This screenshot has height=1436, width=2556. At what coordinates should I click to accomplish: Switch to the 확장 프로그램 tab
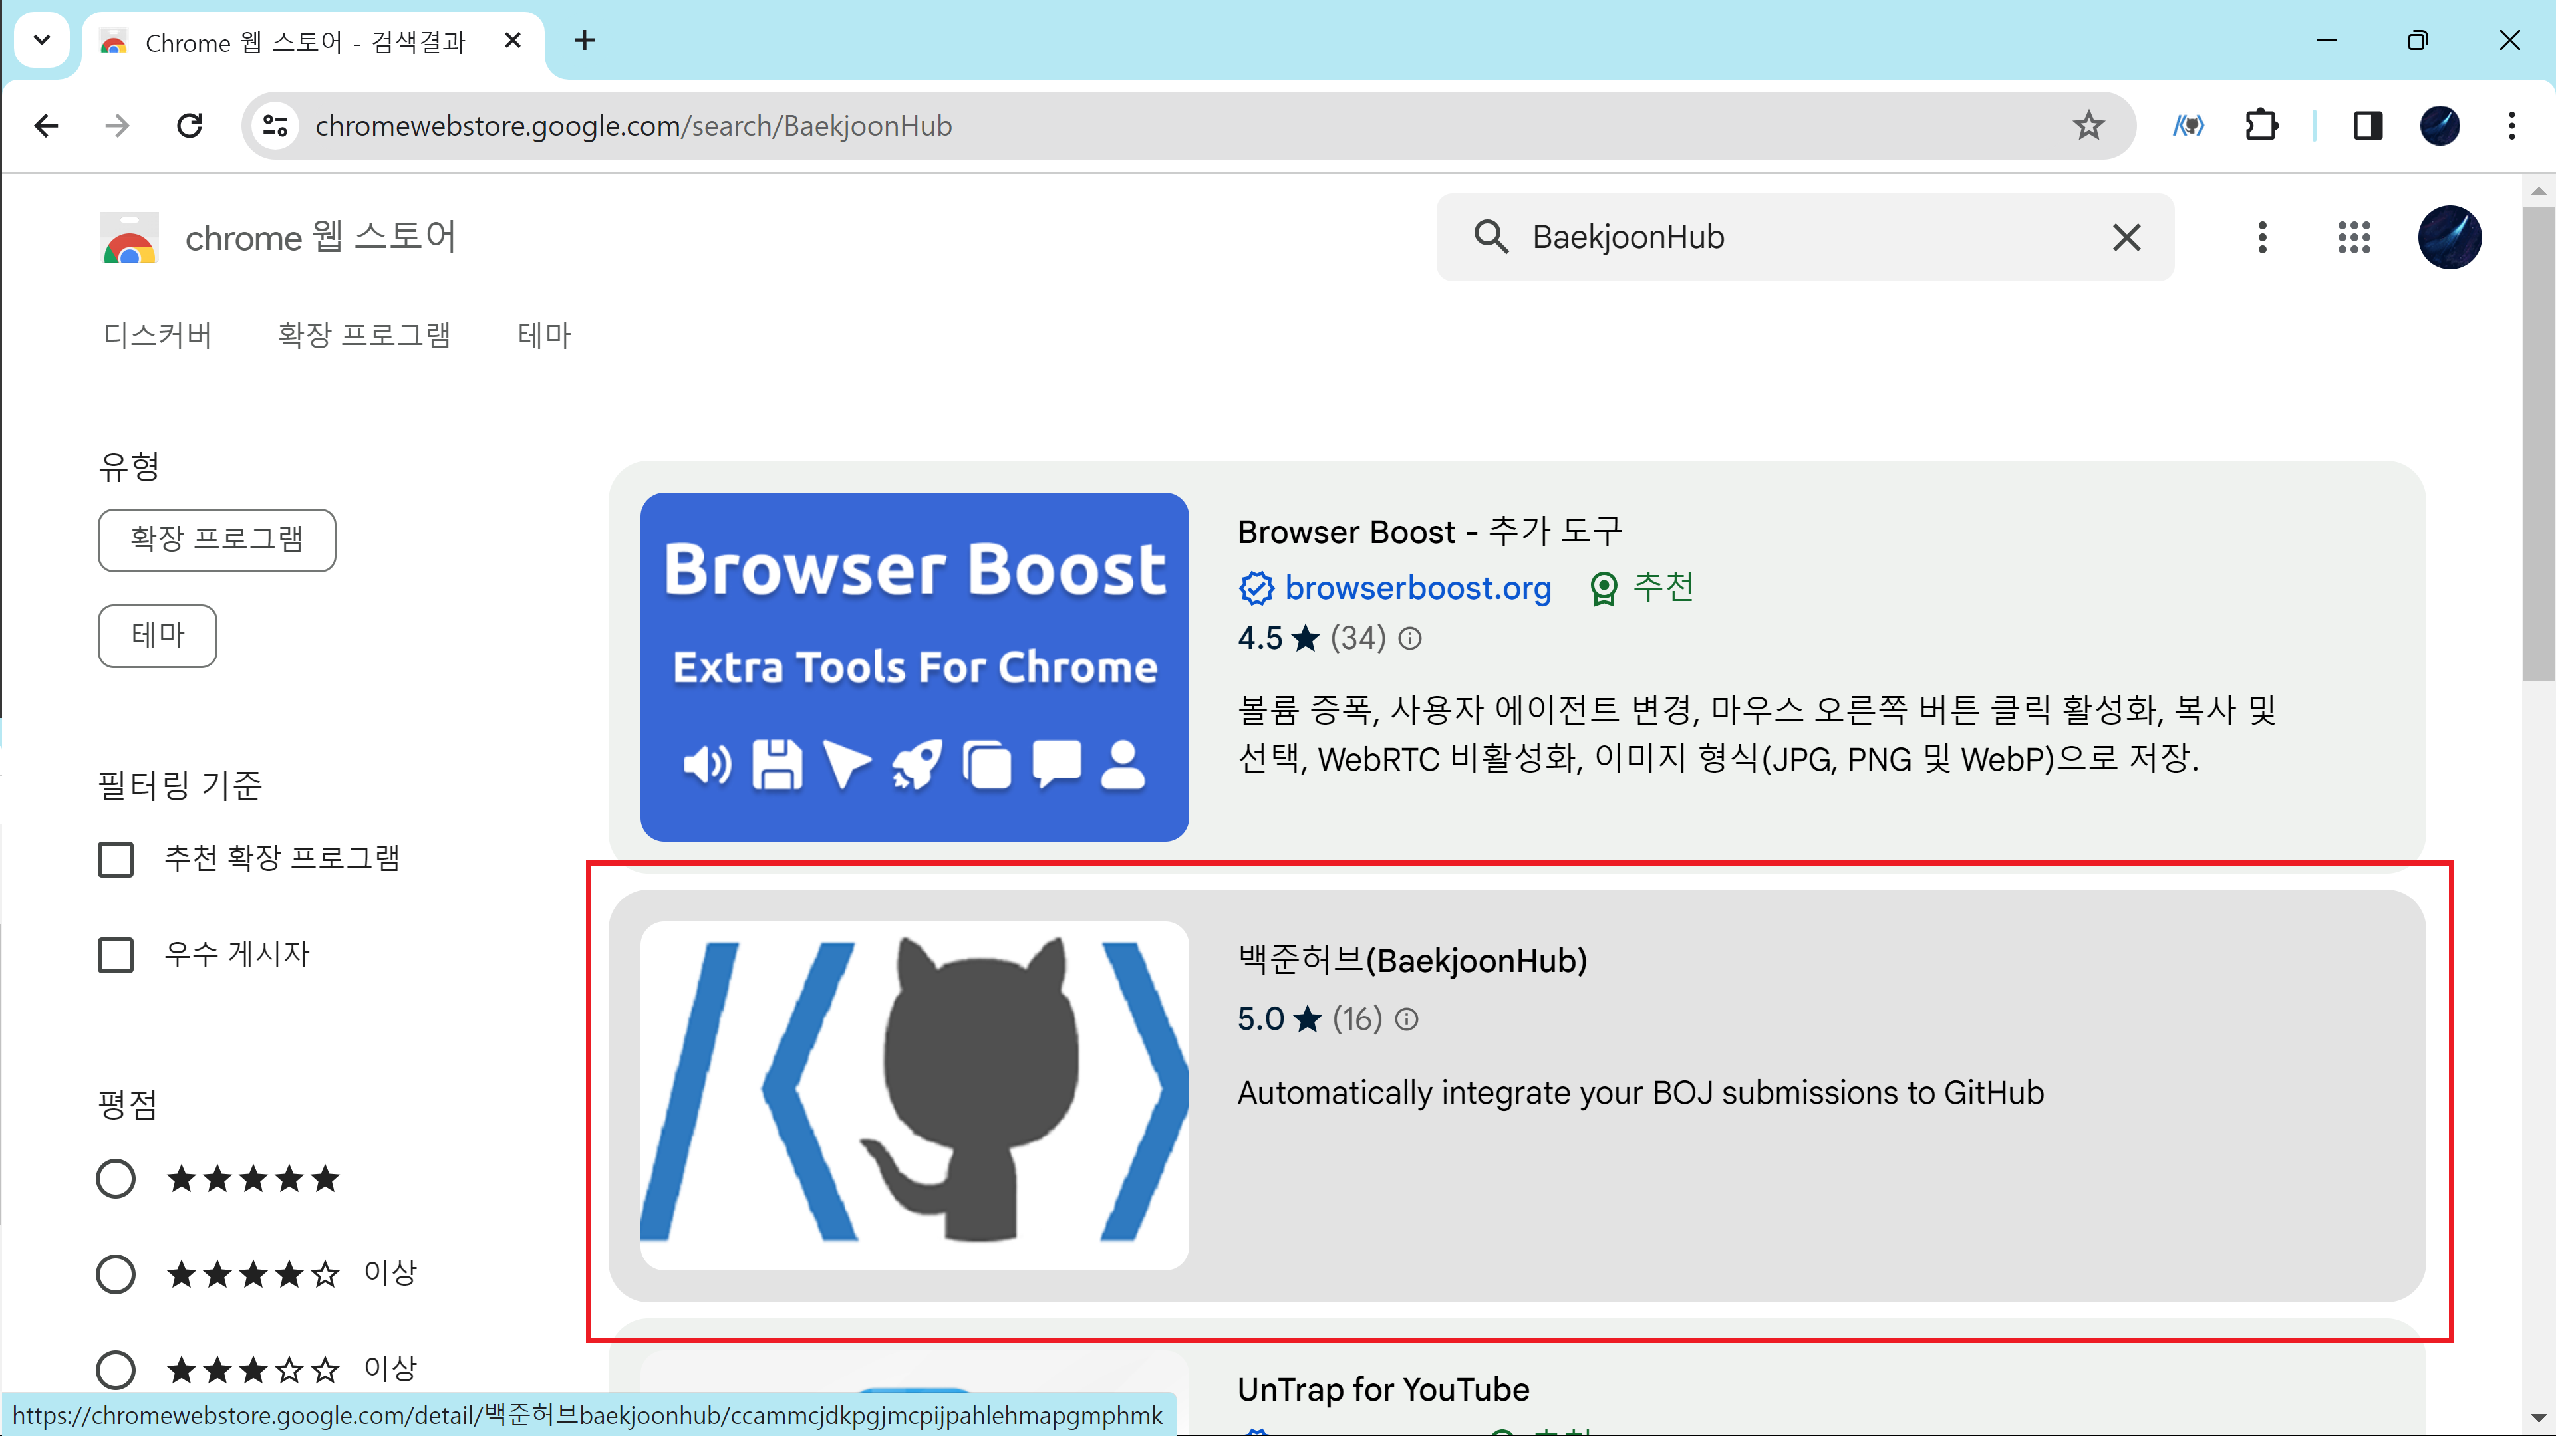coord(364,335)
